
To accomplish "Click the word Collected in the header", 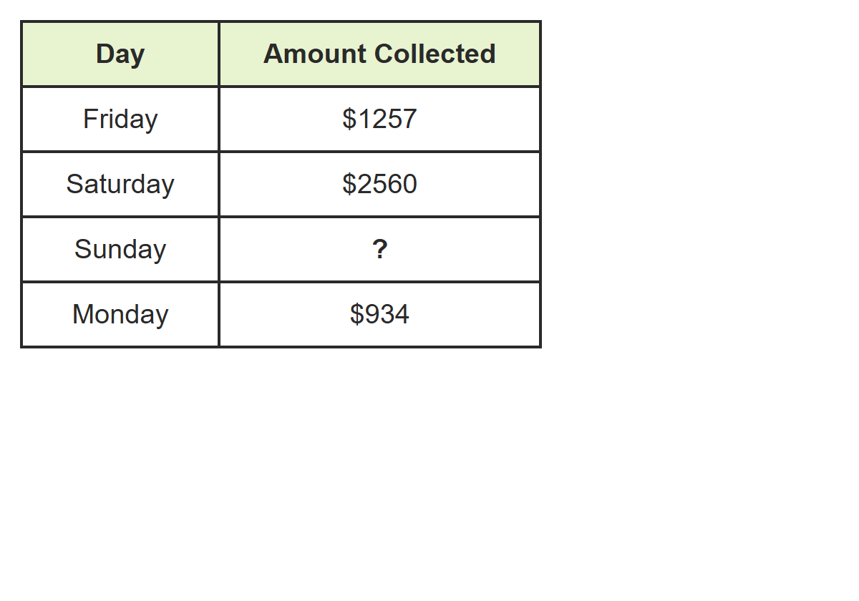I will 435,54.
